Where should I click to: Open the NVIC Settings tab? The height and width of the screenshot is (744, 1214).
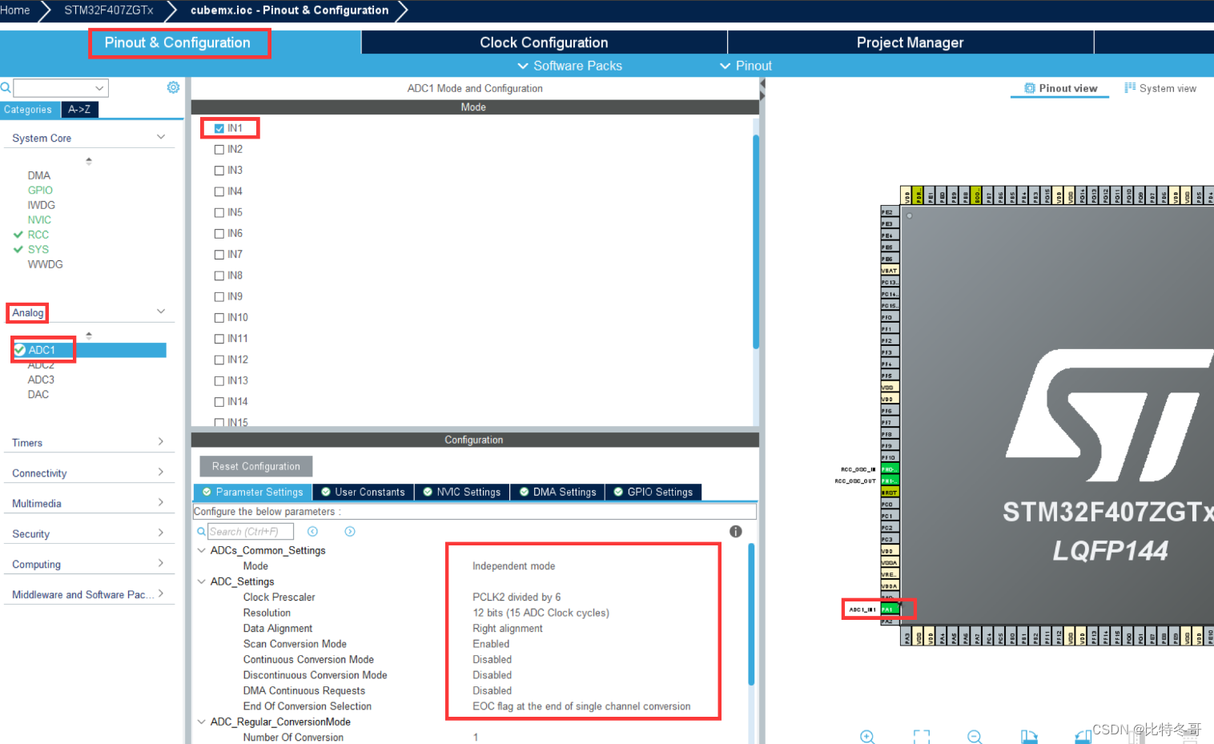tap(462, 492)
